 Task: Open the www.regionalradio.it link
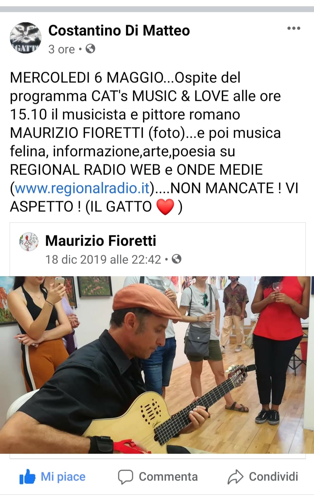pos(82,188)
